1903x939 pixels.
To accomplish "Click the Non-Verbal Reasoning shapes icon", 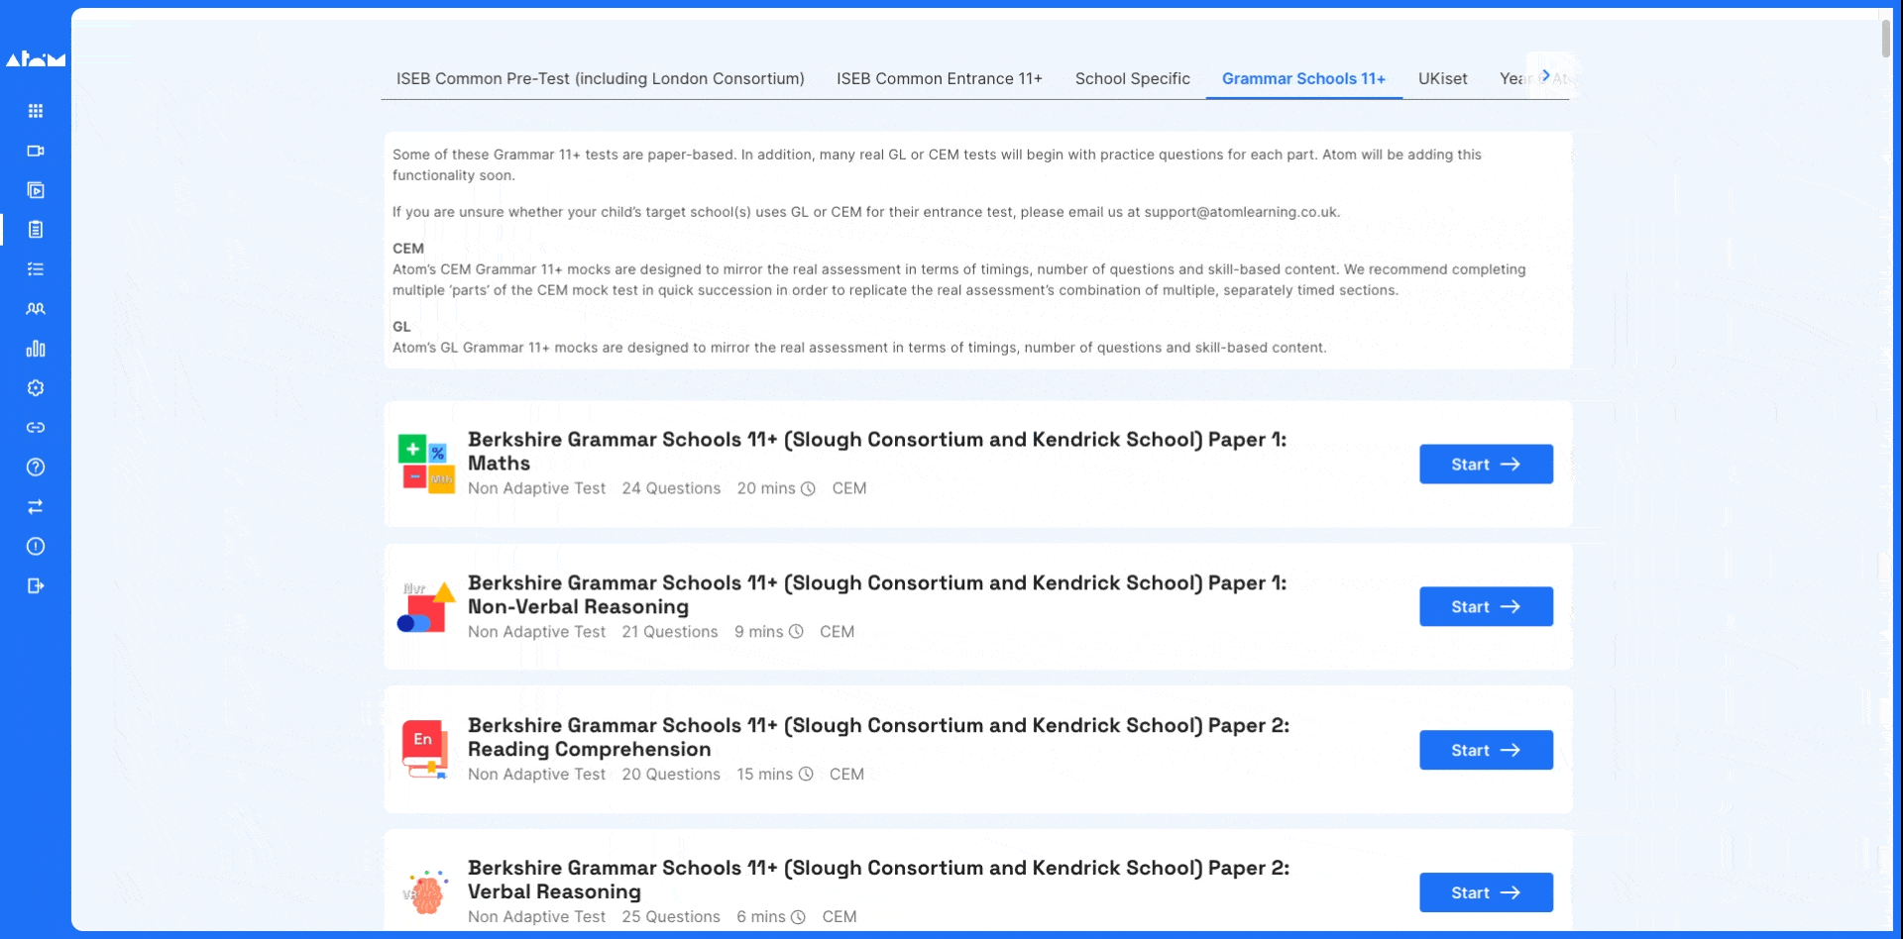I will 426,607.
